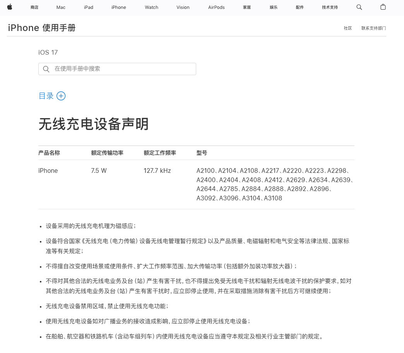The width and height of the screenshot is (404, 353).
Task: Open the 家居 menu
Action: [x=247, y=7]
